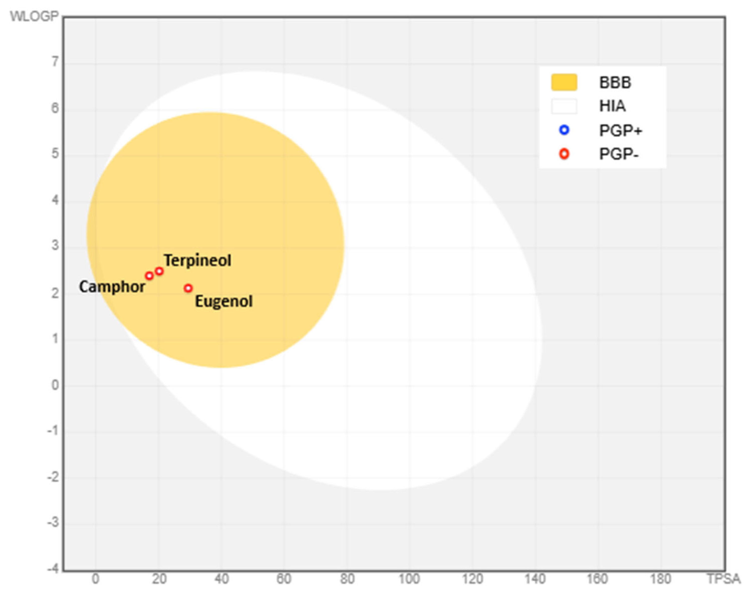Click the Eugenol red data point
Viewport: 749px width, 593px height.
[188, 288]
